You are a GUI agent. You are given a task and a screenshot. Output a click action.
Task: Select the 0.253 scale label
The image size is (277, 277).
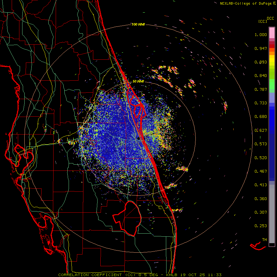(261, 226)
